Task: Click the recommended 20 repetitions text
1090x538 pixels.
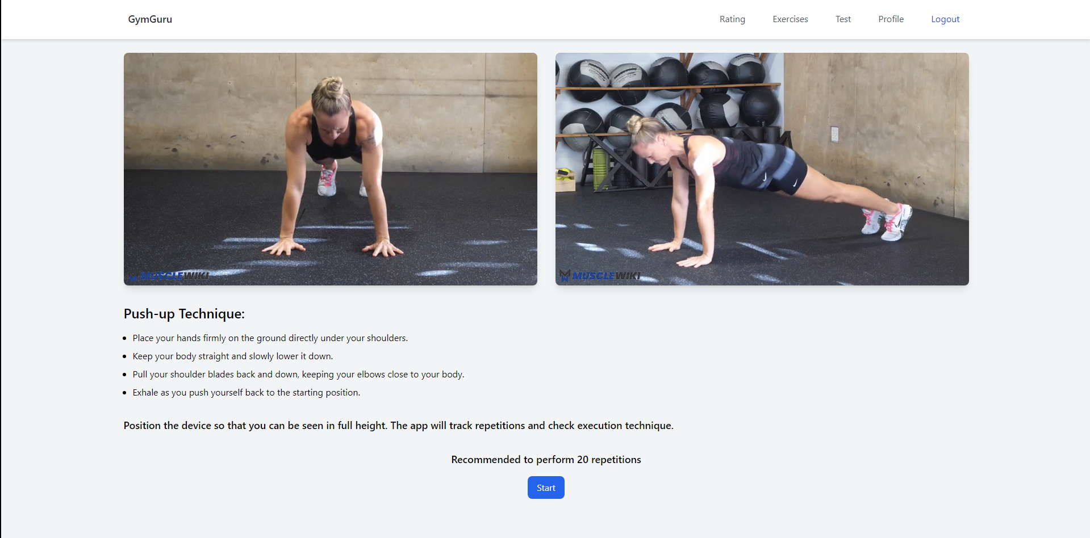Action: pos(546,460)
